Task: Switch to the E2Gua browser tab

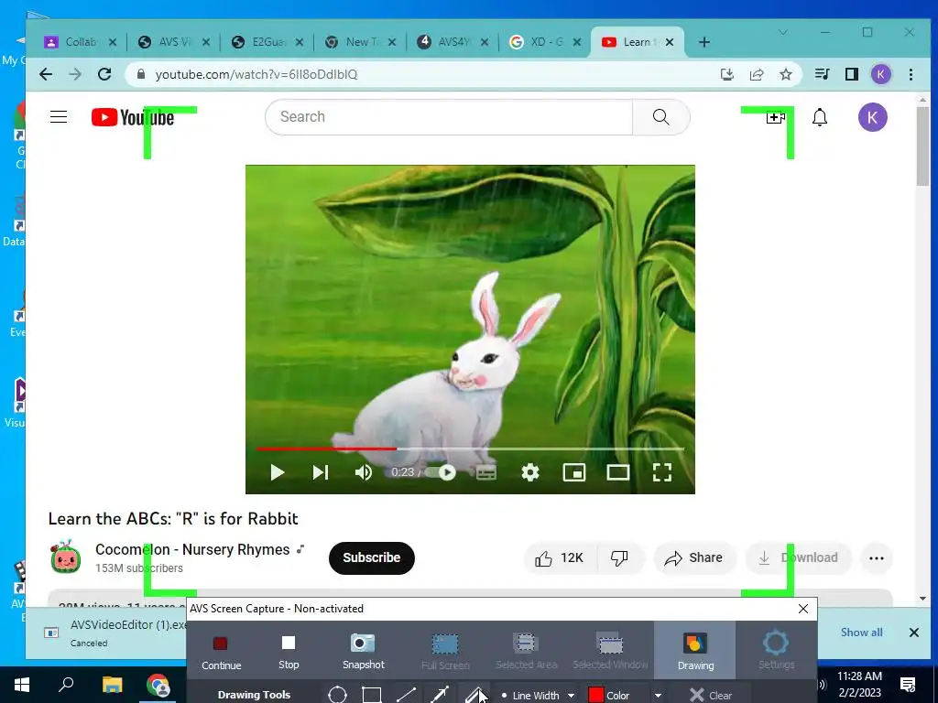Action: [267, 42]
